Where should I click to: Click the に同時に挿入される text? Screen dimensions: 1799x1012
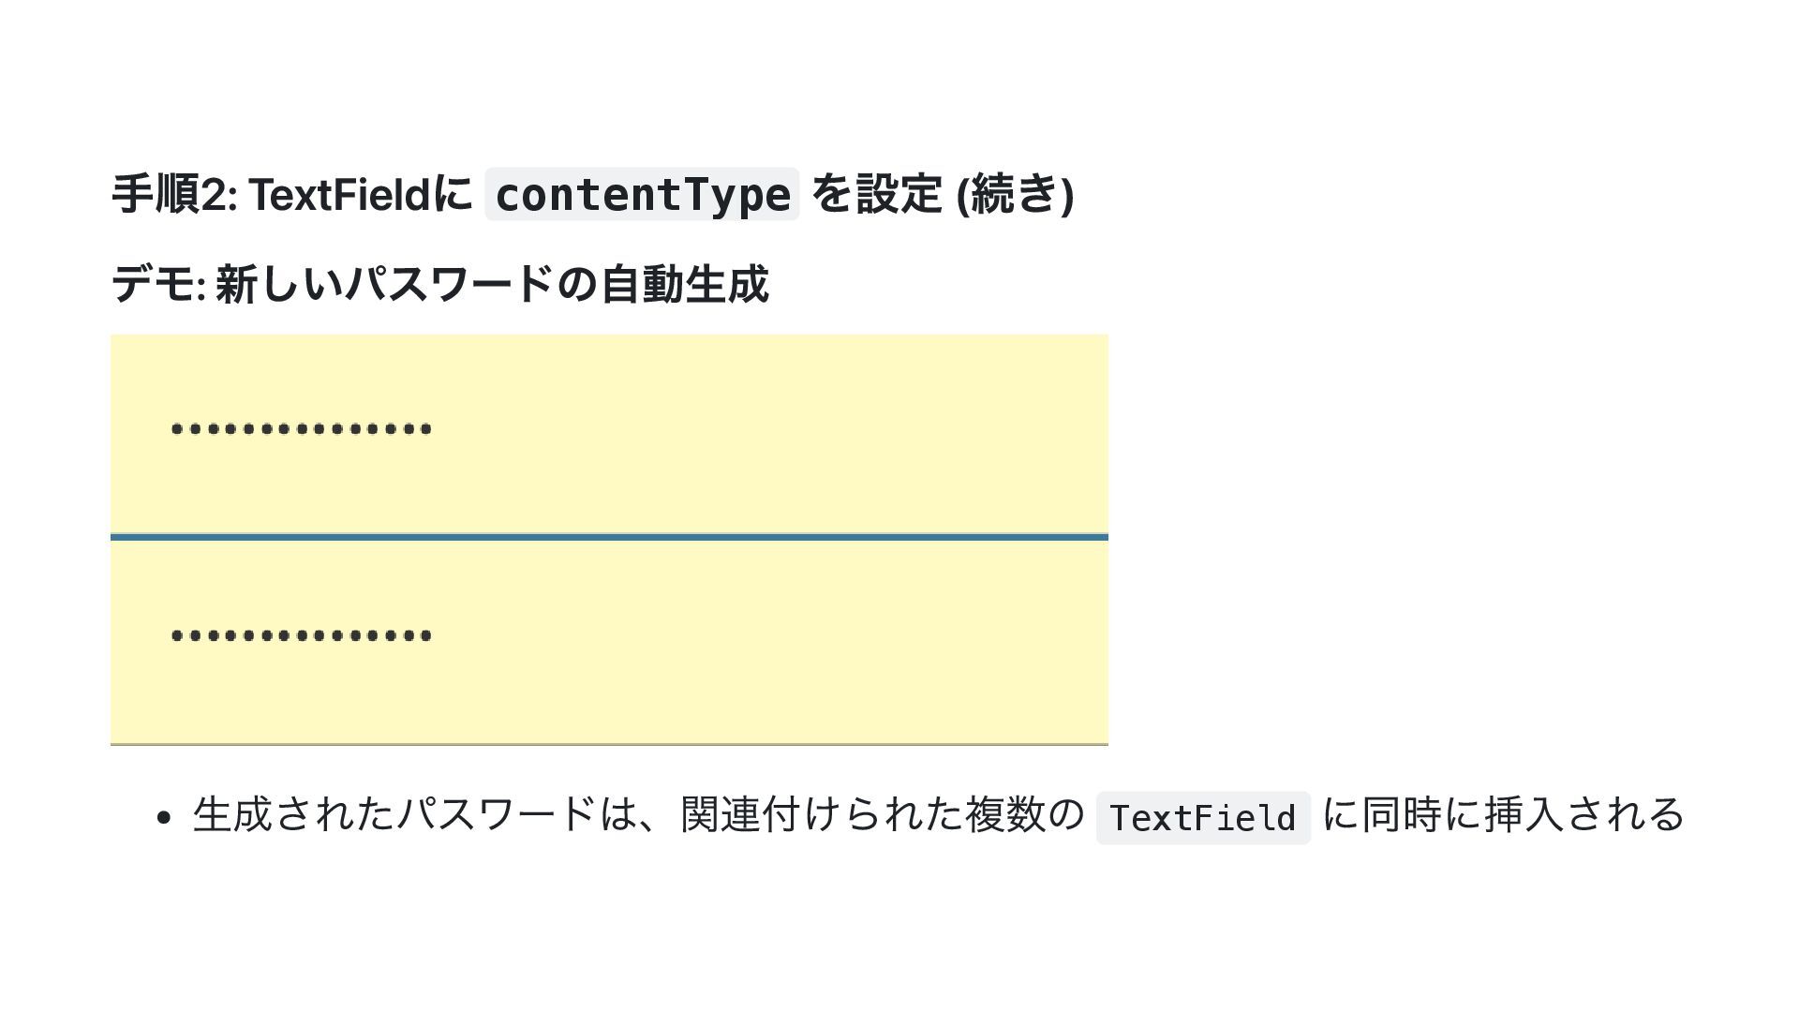pyautogui.click(x=1503, y=814)
